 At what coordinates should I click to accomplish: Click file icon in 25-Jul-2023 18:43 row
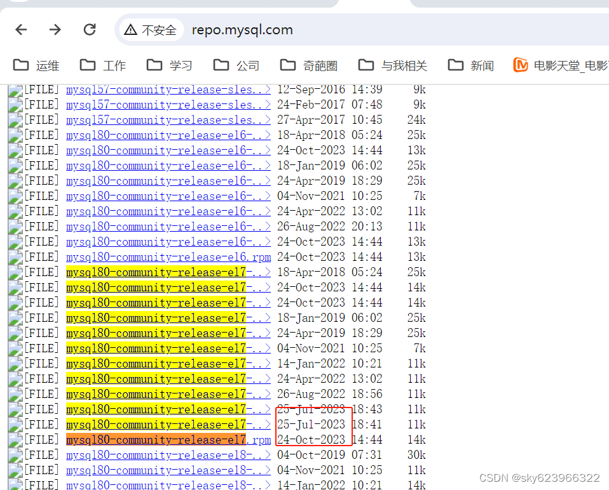[15, 410]
